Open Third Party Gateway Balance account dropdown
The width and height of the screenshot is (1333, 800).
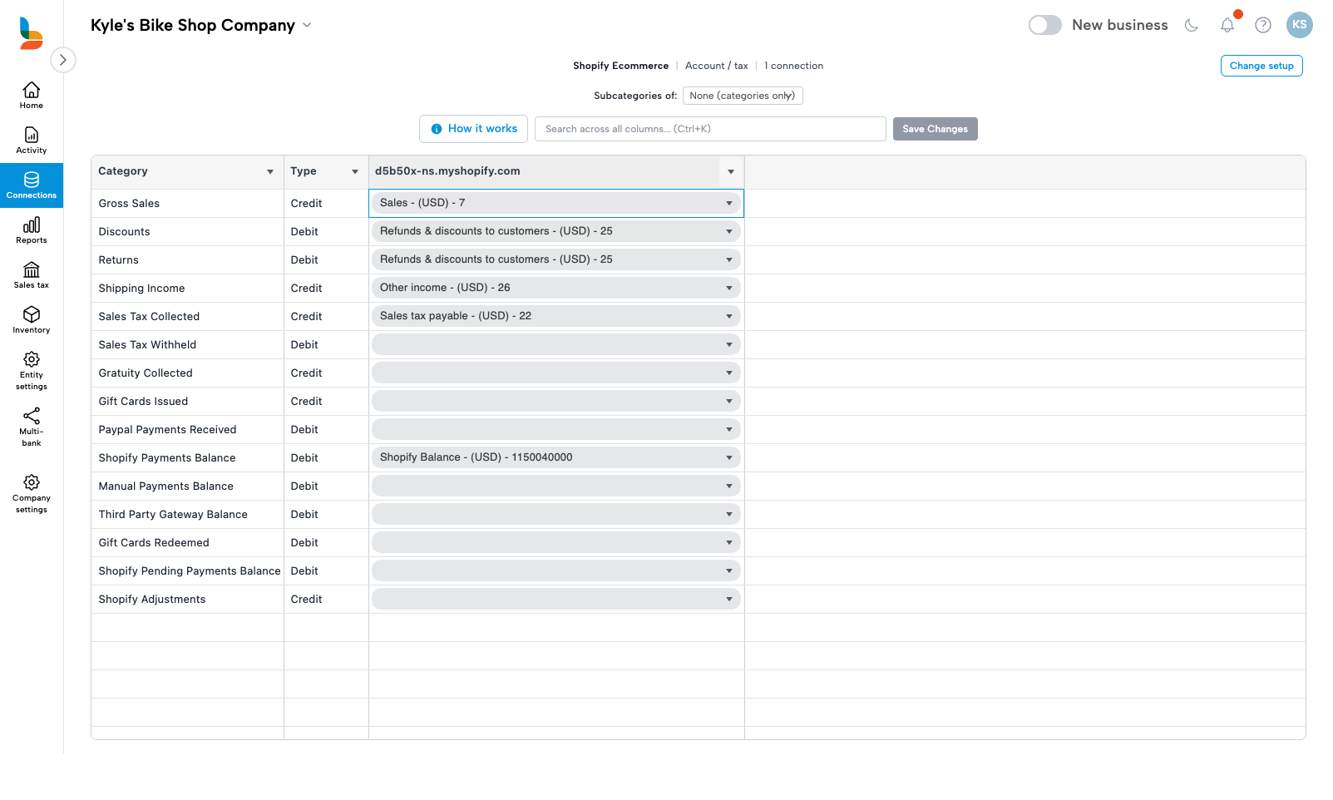click(x=556, y=514)
